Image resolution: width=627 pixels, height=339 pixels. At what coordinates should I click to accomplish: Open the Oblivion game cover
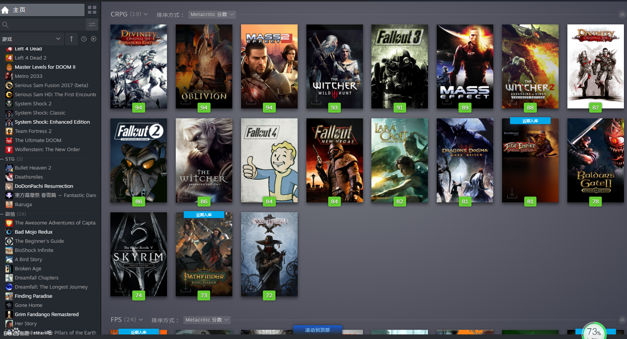(x=204, y=66)
